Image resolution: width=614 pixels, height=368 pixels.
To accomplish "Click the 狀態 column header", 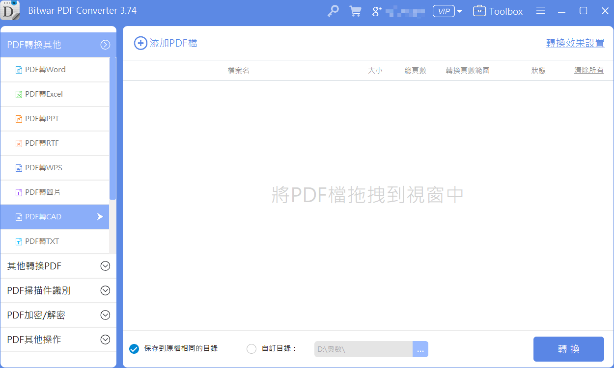I will [x=538, y=71].
